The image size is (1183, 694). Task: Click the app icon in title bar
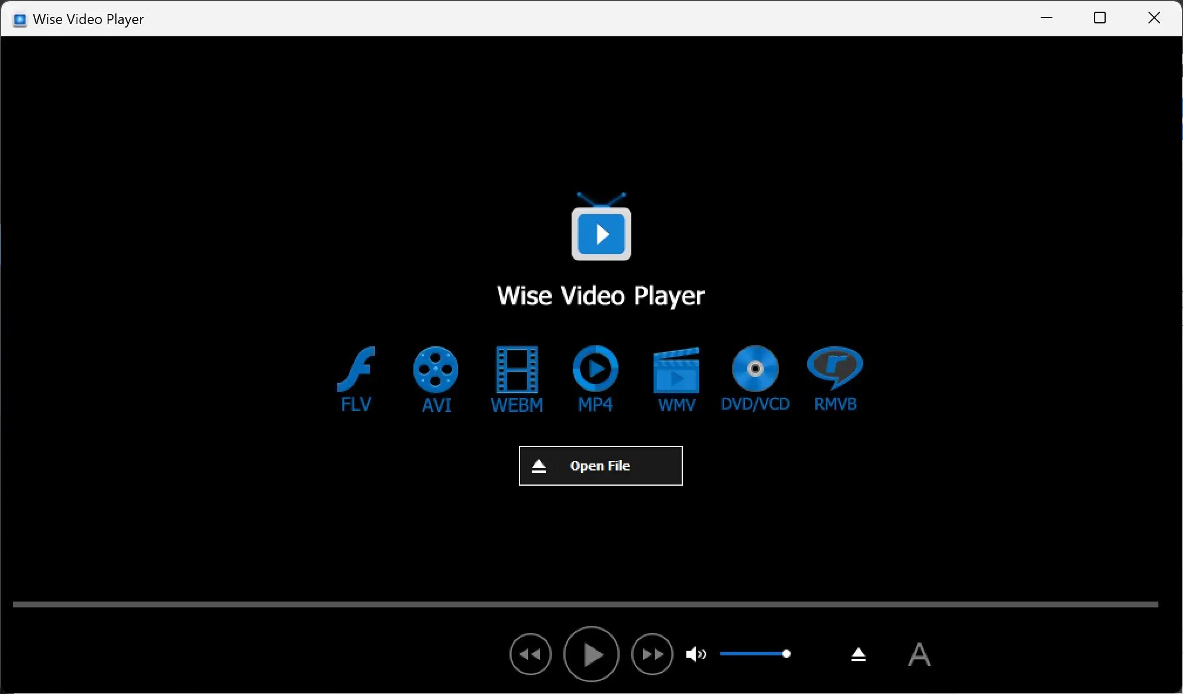20,19
